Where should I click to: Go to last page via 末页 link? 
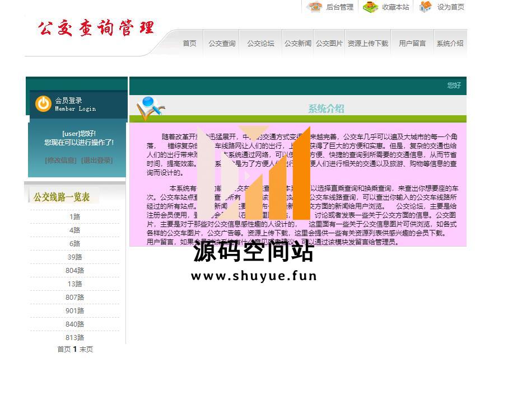[x=86, y=349]
